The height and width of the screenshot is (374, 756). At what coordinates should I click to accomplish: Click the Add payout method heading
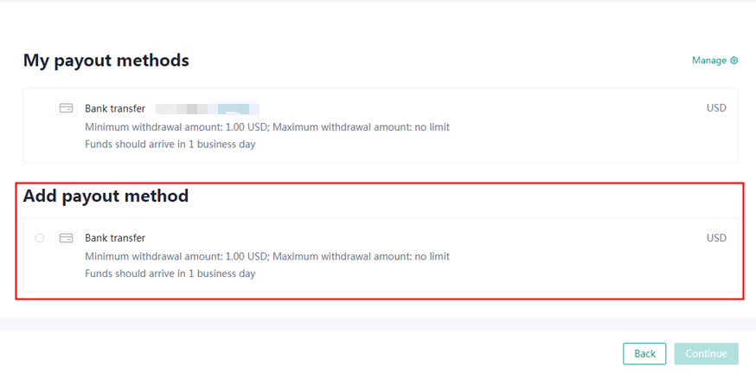coord(106,197)
